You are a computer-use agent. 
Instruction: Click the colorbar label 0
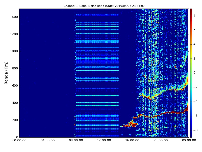point(194,73)
